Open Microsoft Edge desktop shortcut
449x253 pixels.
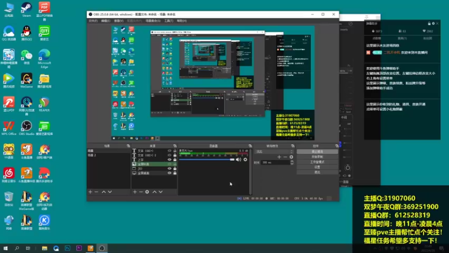(x=44, y=59)
